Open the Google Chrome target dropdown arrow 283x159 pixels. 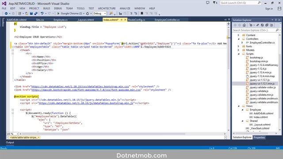(84, 14)
